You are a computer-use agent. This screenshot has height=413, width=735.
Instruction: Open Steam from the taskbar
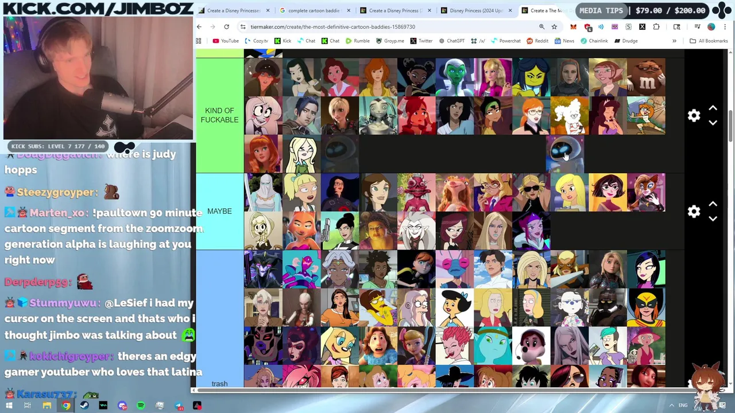tap(84, 406)
